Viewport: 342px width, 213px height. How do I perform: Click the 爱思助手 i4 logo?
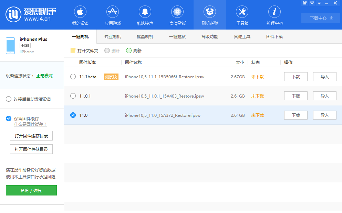(31, 14)
